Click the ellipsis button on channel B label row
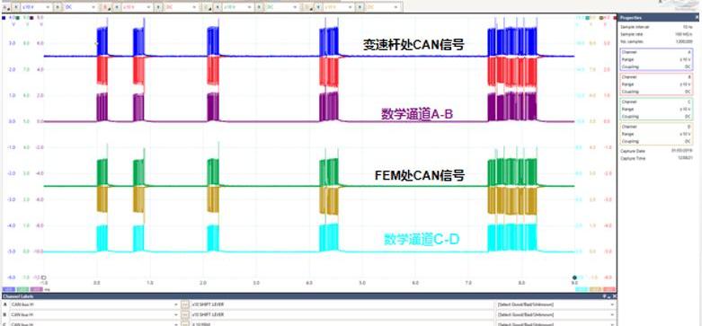Screen dimensions: 702x326 [185, 315]
